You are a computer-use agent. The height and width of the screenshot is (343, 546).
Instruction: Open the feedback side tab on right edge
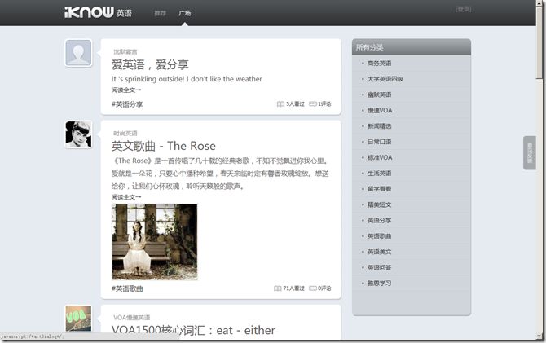[529, 153]
